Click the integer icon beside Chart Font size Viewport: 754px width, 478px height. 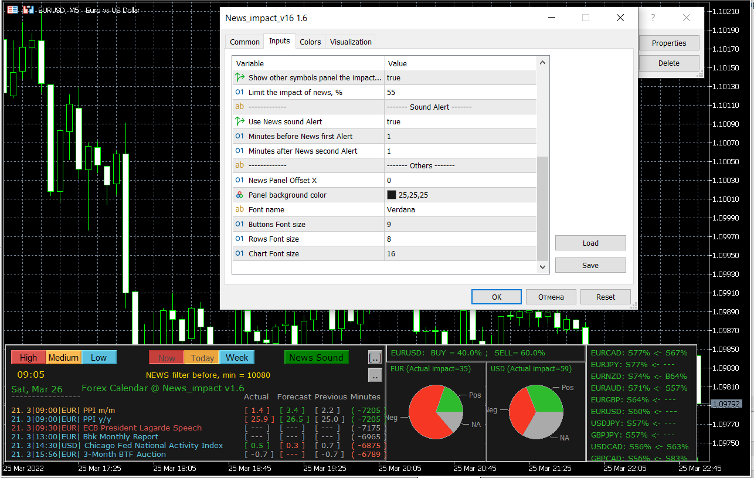(x=239, y=253)
